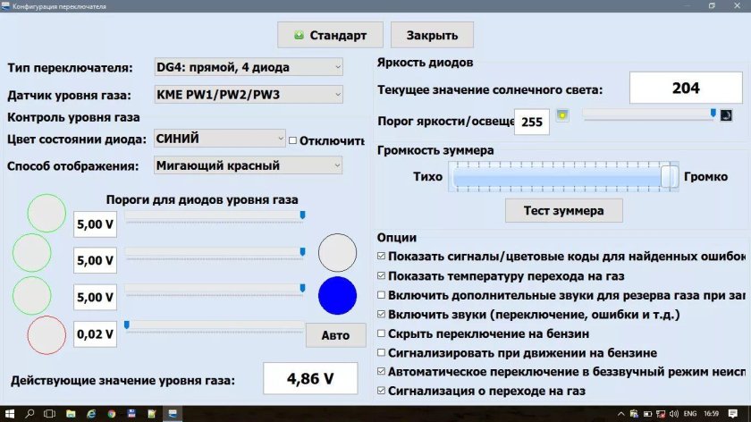Viewport: 751px width, 422px height.
Task: Click the ENG language indicator
Action: coord(690,414)
